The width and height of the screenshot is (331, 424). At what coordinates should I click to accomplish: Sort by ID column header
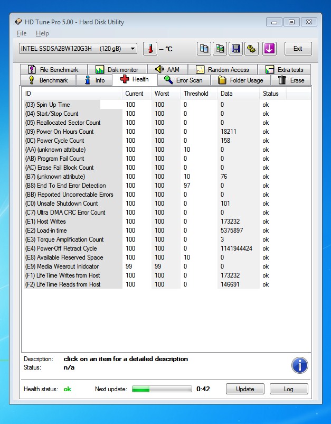coord(72,94)
